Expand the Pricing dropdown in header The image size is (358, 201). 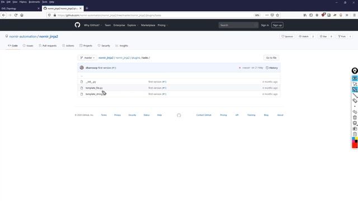click(x=163, y=25)
